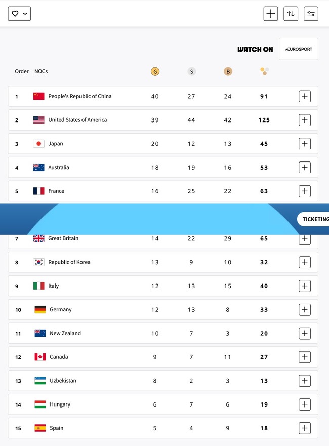Viewport: 329px width, 446px height.
Task: Sort by silver medal column icon
Action: (191, 71)
